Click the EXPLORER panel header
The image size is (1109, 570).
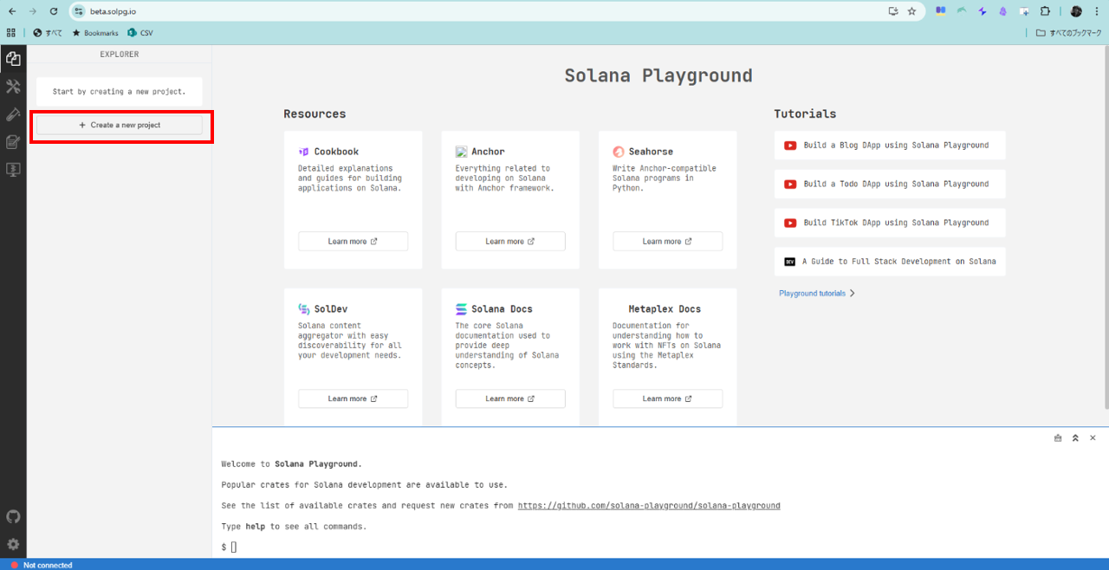[119, 55]
